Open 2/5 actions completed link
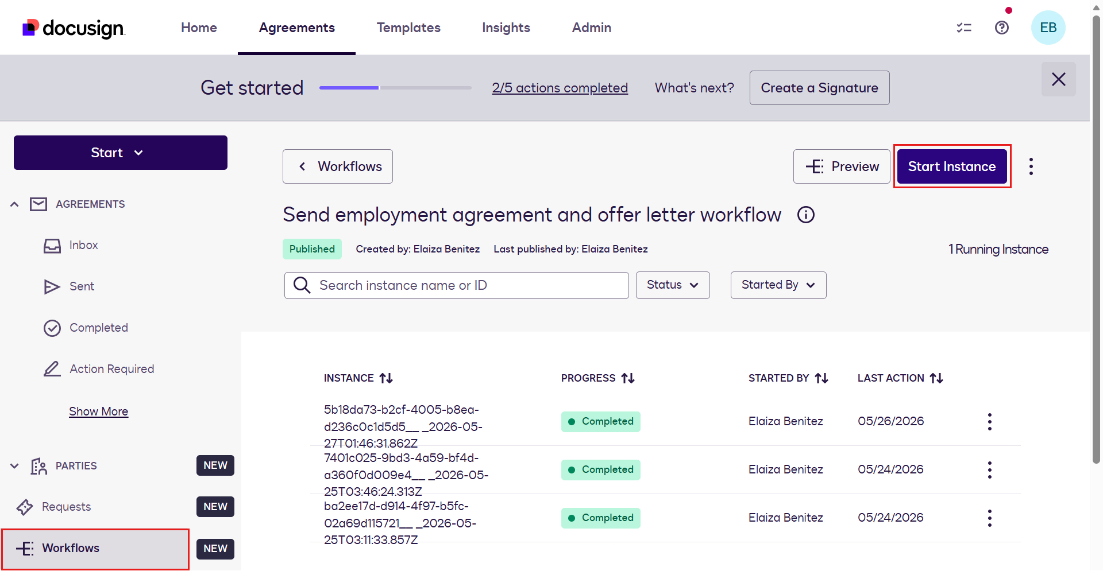This screenshot has width=1103, height=571. (560, 88)
